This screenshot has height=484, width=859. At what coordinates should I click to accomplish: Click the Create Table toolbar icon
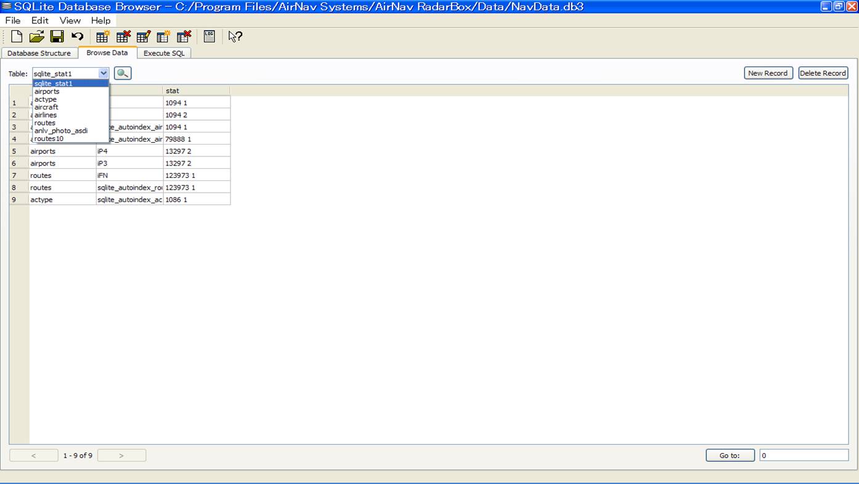click(x=103, y=36)
